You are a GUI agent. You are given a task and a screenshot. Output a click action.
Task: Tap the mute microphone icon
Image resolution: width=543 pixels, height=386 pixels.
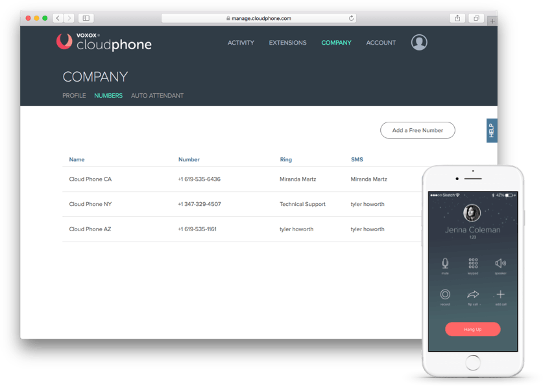[x=445, y=263]
